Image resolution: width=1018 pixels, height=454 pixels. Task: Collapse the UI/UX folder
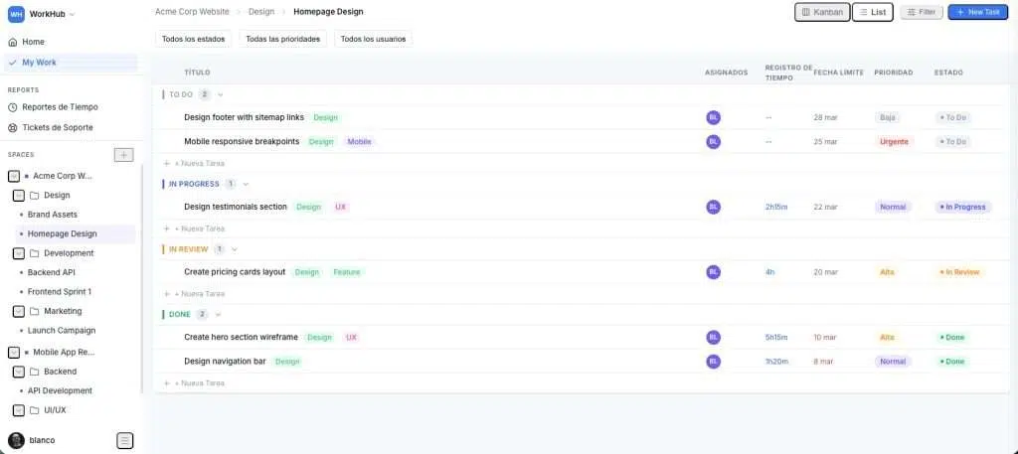pyautogui.click(x=19, y=410)
